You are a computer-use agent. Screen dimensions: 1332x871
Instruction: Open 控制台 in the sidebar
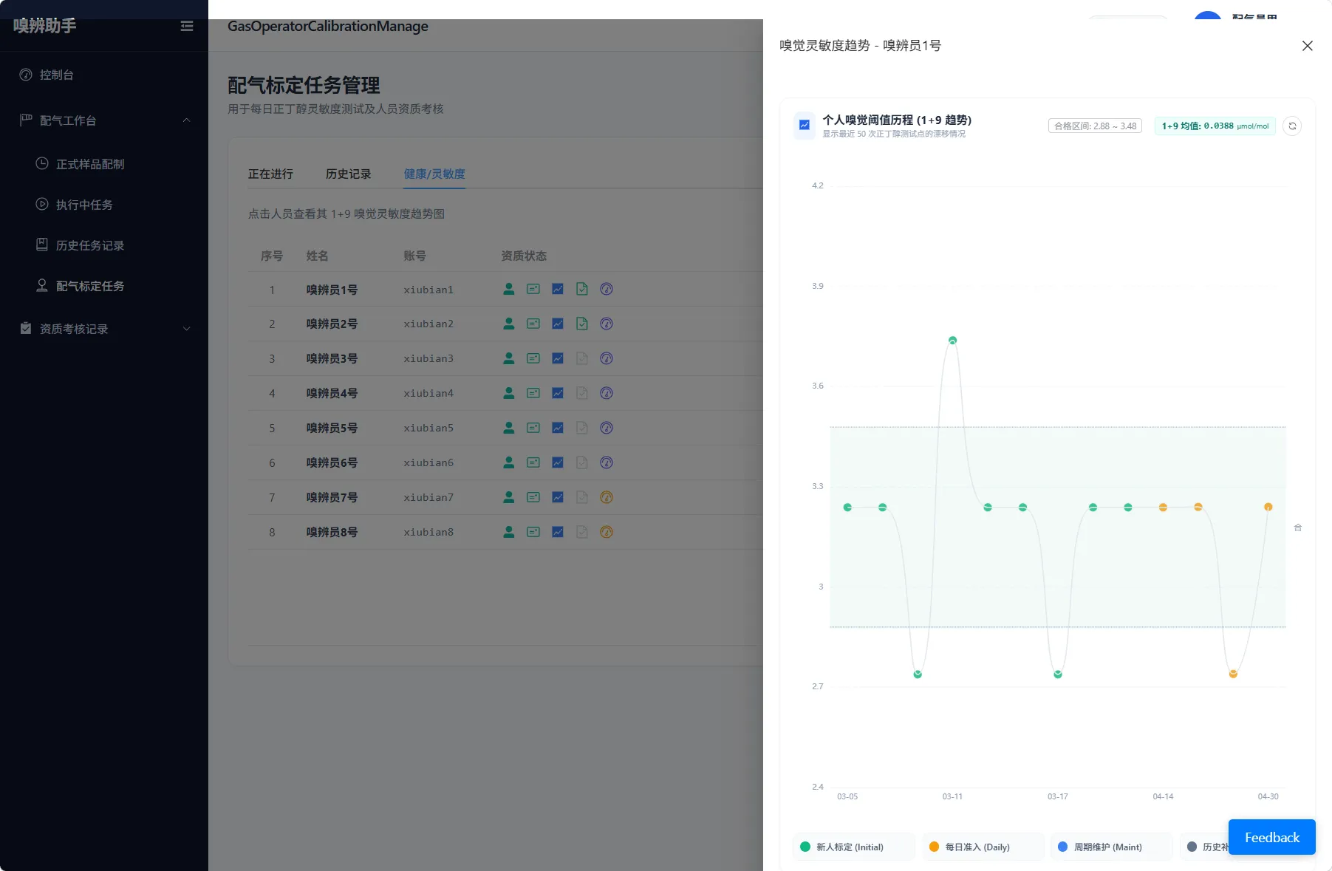(x=104, y=75)
